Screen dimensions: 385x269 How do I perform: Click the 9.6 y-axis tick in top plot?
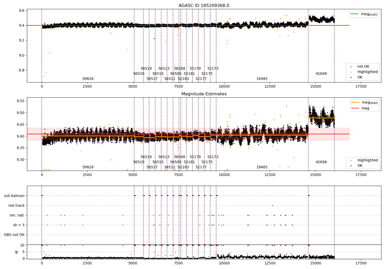point(22,11)
